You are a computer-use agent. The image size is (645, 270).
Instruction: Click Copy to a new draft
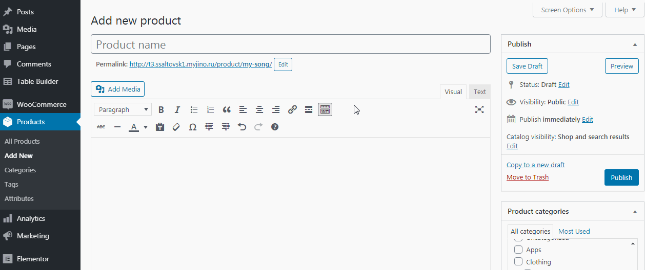(x=536, y=165)
